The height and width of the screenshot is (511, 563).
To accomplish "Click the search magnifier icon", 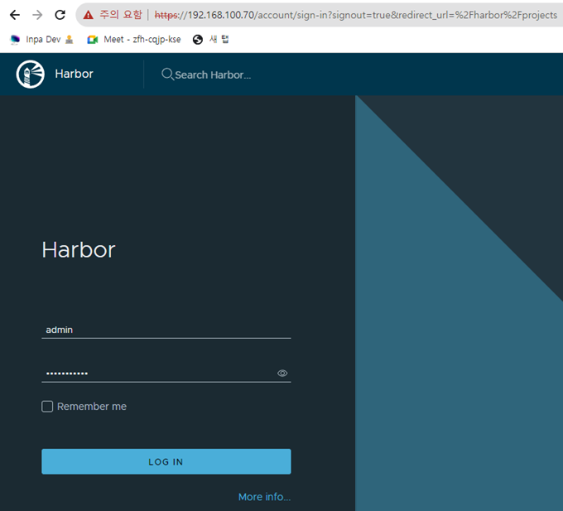I will tap(167, 75).
